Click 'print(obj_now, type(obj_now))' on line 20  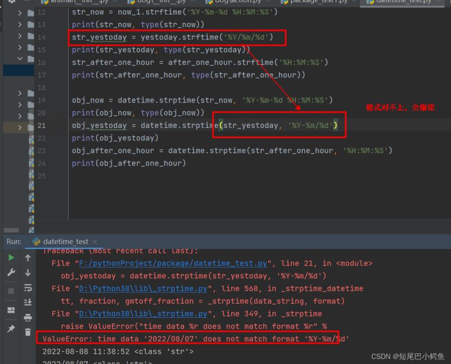pyautogui.click(x=138, y=113)
